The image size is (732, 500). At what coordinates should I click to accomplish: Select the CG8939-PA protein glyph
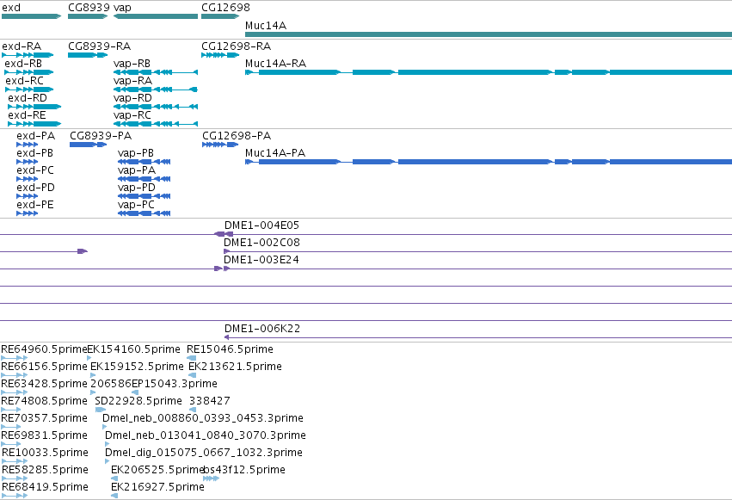click(89, 145)
